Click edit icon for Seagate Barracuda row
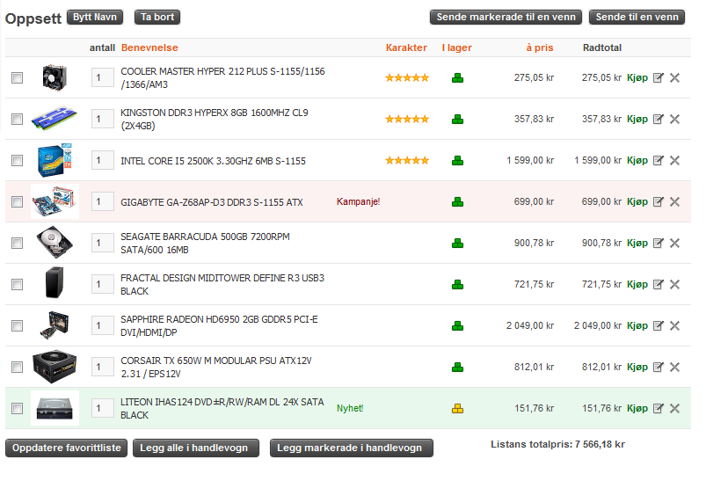Screen dimensions: 706x481 [659, 244]
